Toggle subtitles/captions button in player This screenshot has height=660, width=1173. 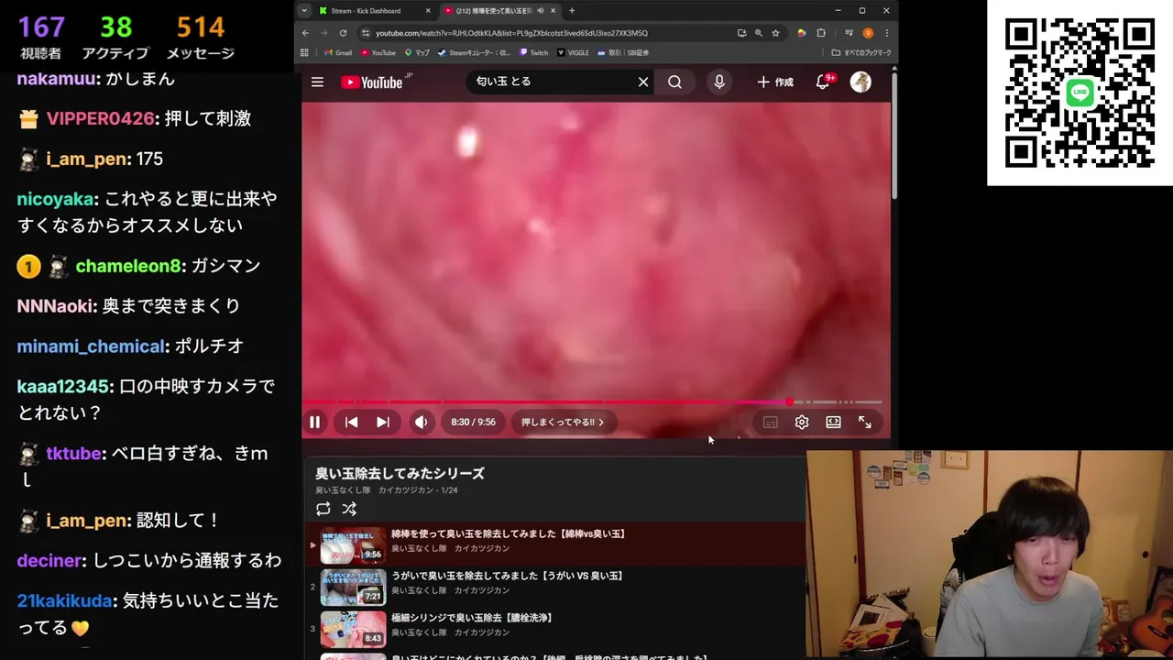pyautogui.click(x=771, y=423)
